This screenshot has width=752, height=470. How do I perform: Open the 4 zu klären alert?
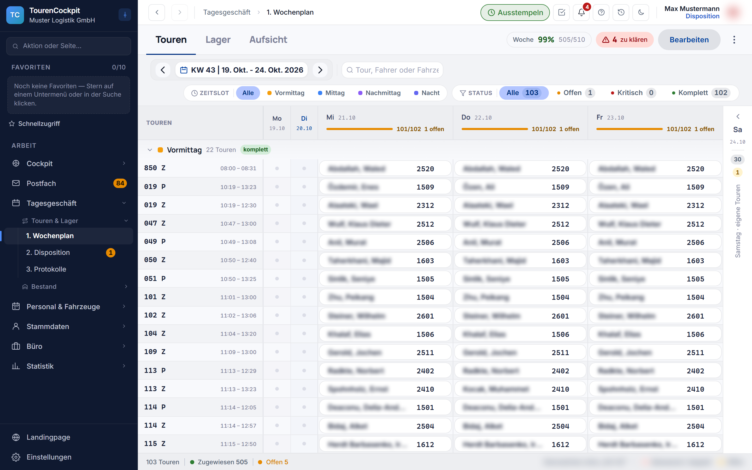(625, 40)
